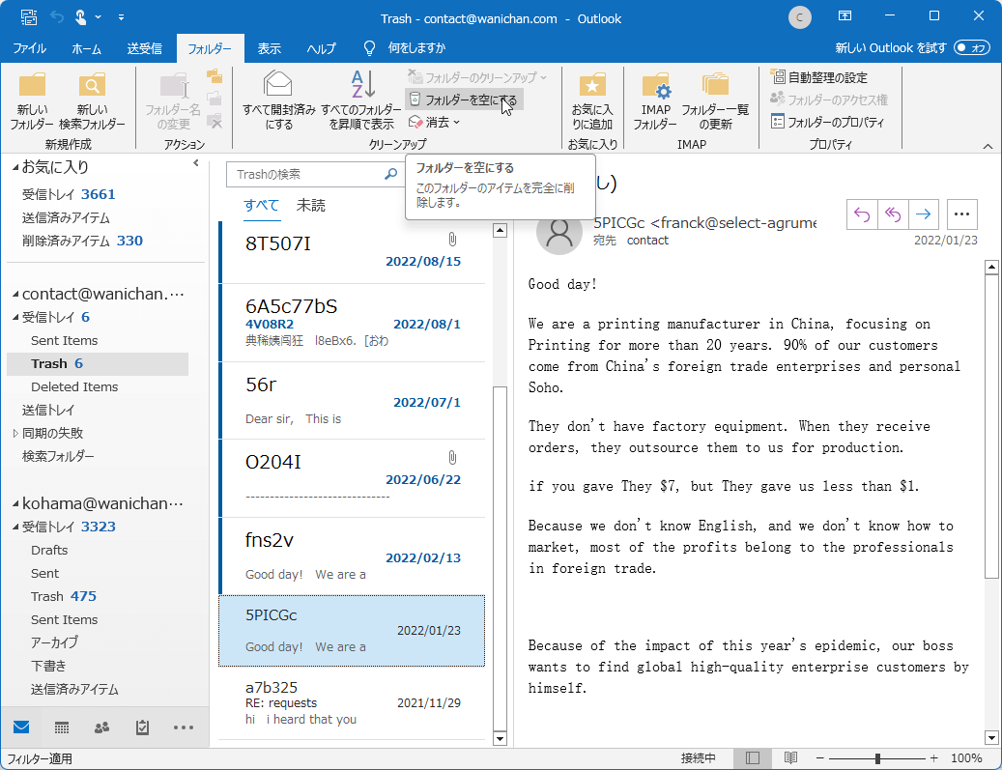The height and width of the screenshot is (770, 1002).
Task: Collapse kohama@wanichan account tree
Action: point(15,503)
